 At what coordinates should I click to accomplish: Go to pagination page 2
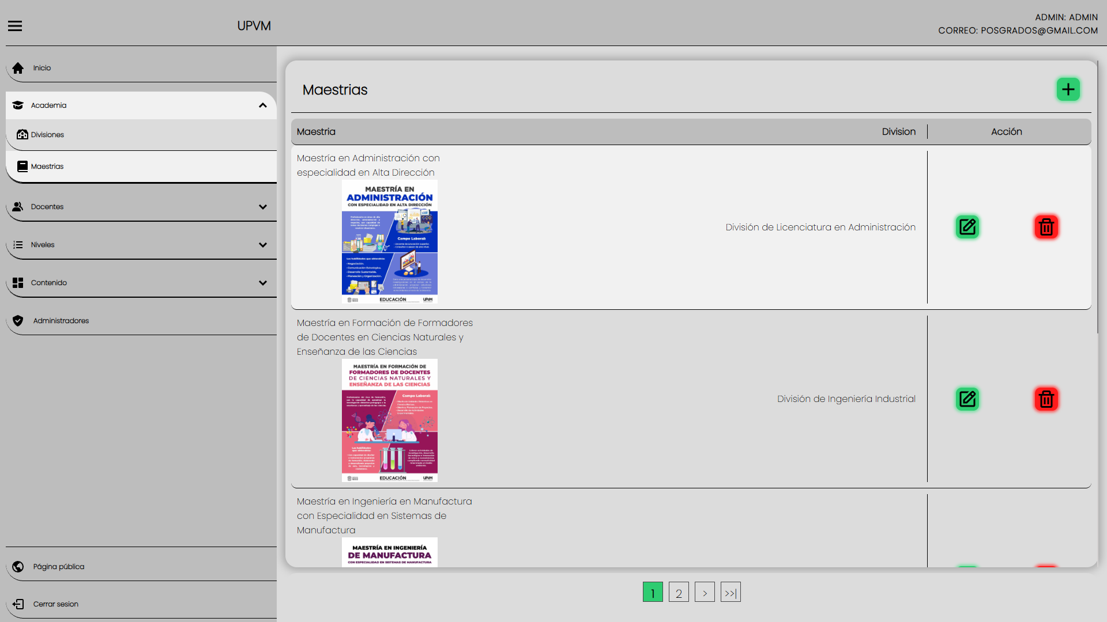pos(679,592)
